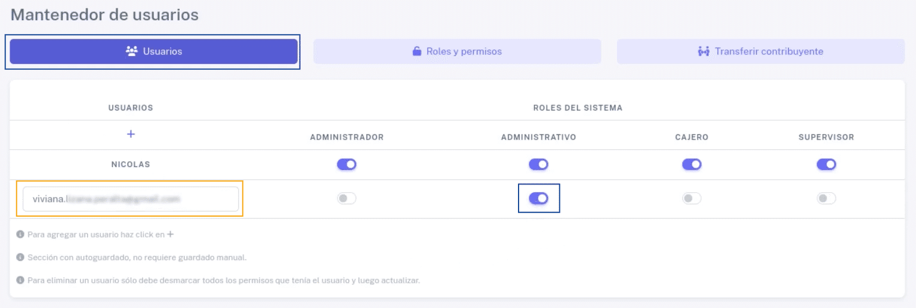
Task: Select the Usuarios tab
Action: click(x=153, y=51)
